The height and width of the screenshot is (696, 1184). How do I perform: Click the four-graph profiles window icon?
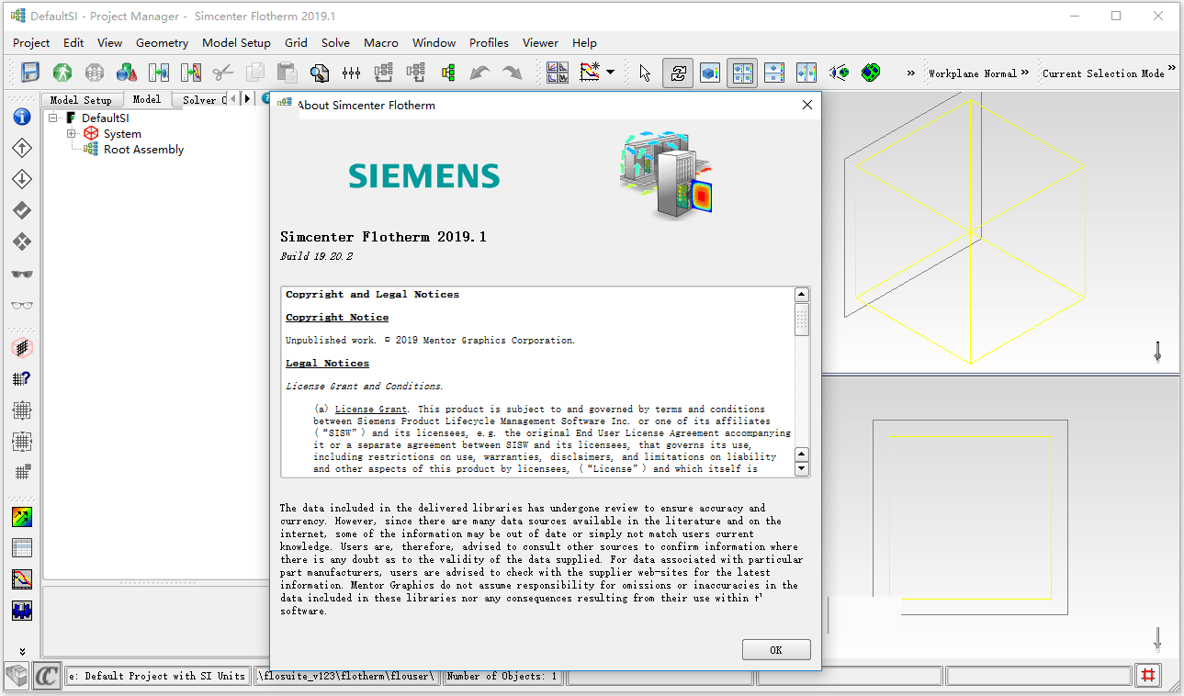coord(557,73)
